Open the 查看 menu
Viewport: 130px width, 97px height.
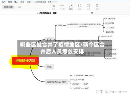click(x=22, y=2)
